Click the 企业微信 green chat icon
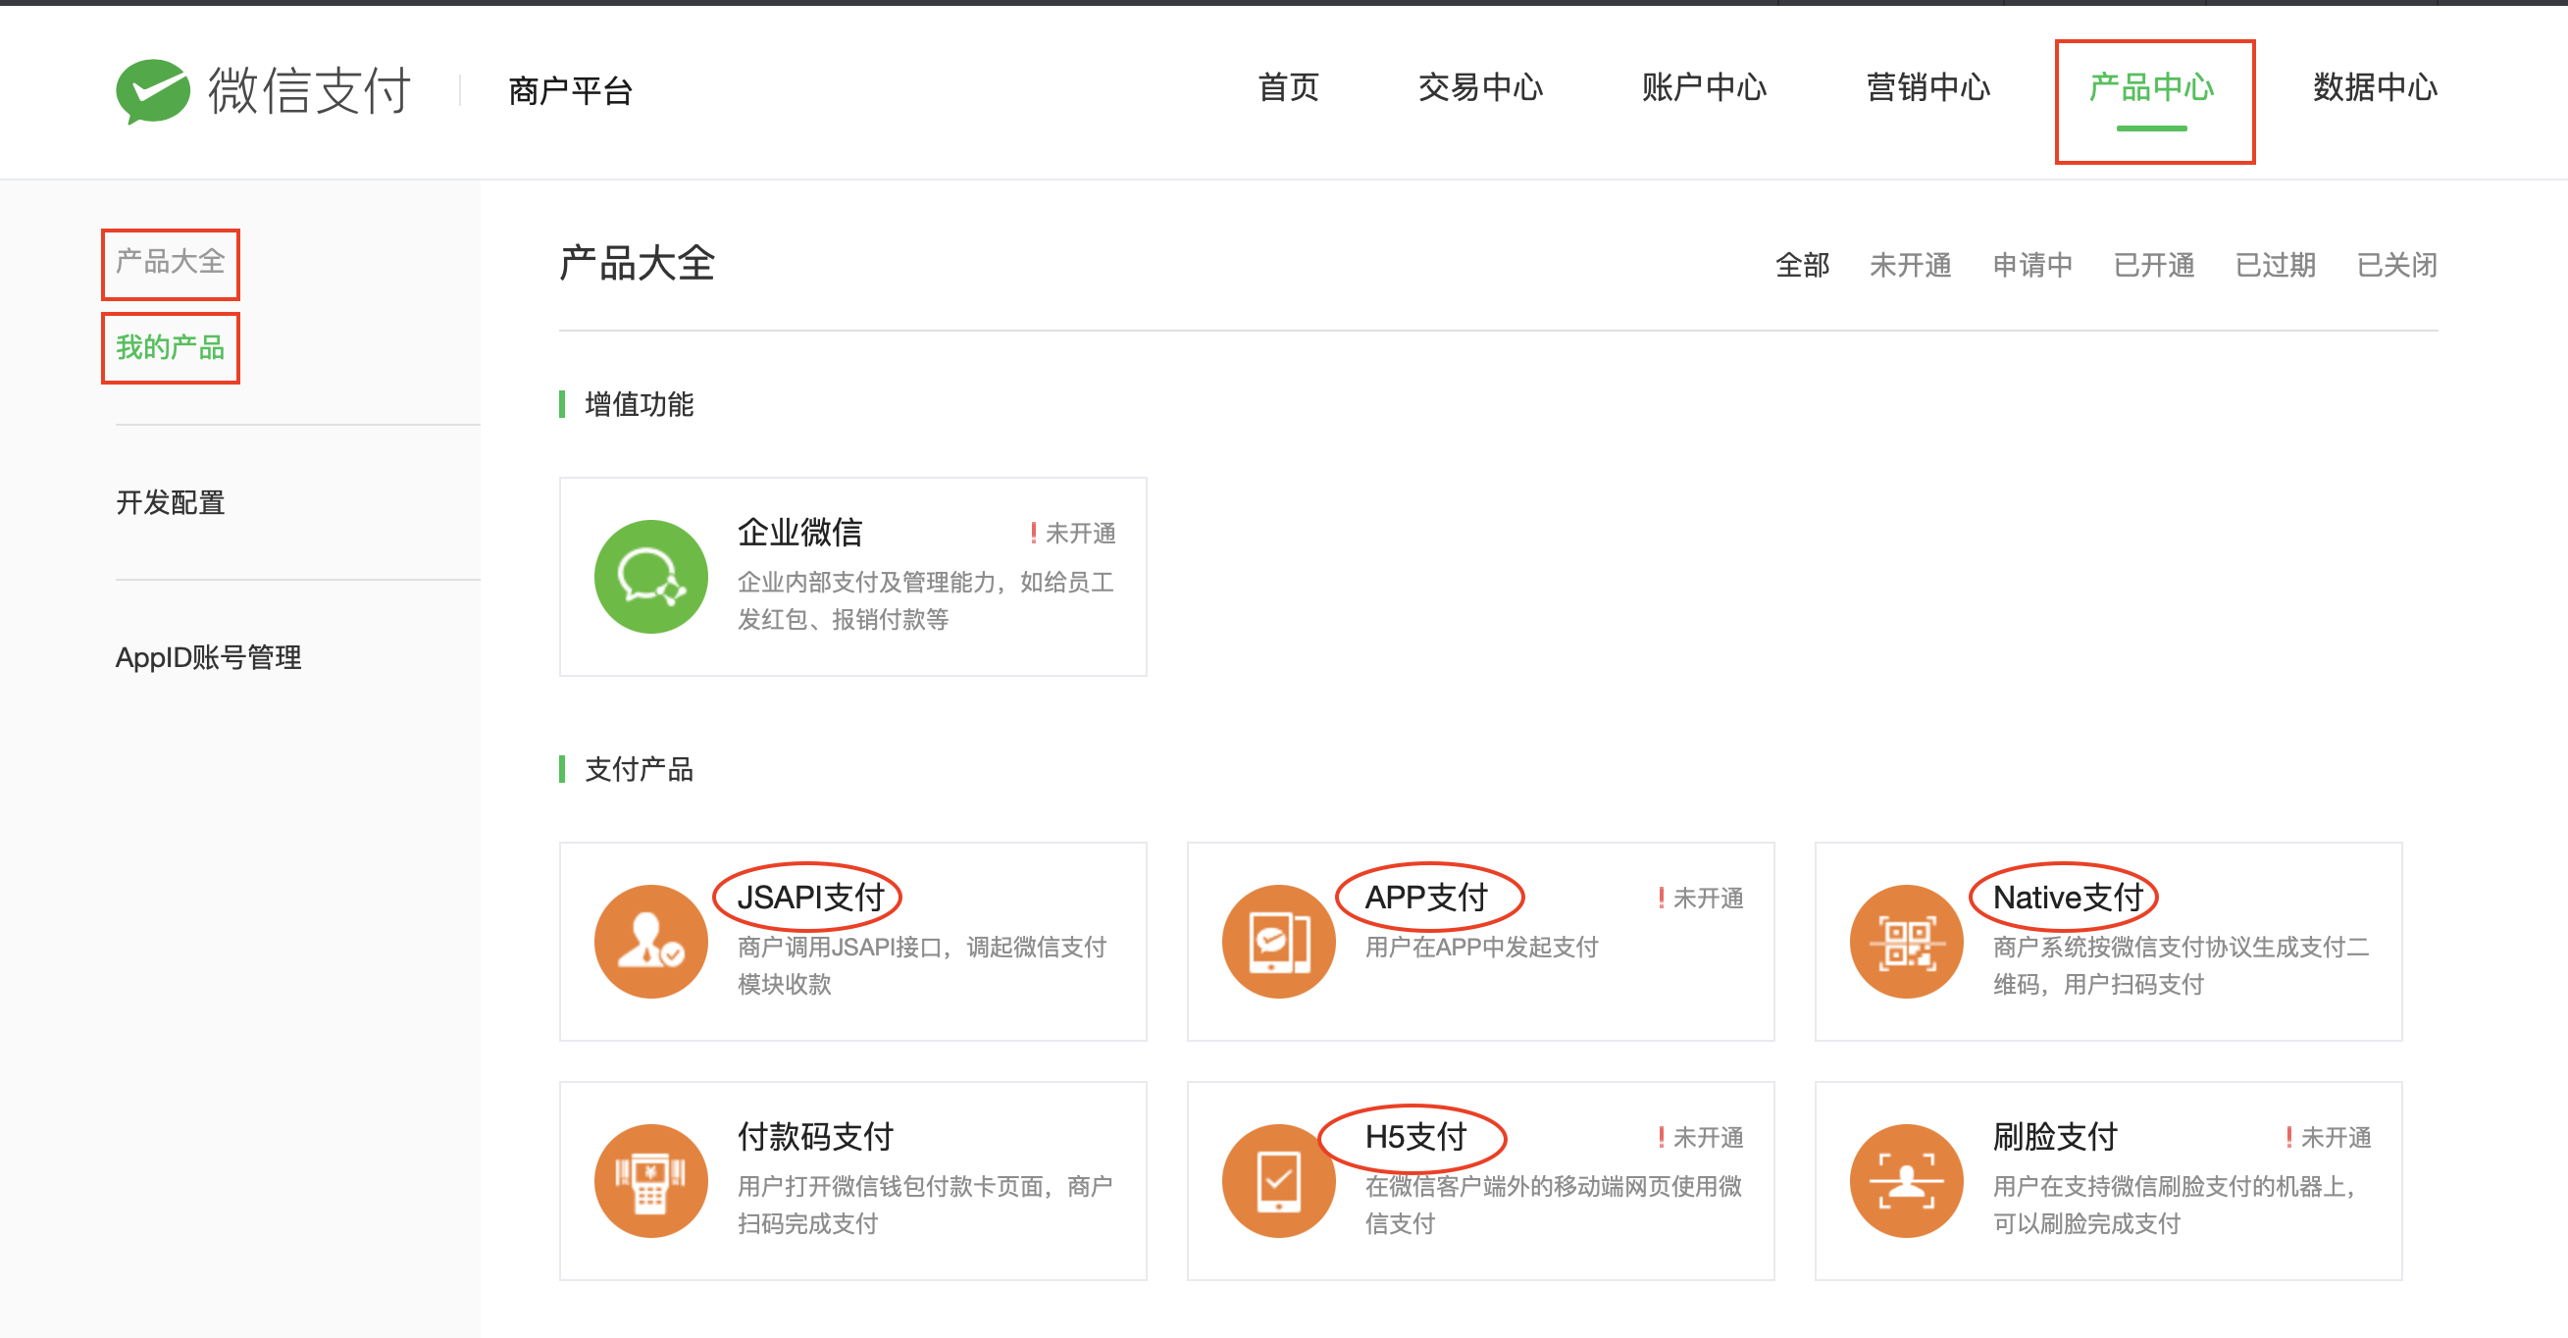The width and height of the screenshot is (2568, 1338). 651,576
